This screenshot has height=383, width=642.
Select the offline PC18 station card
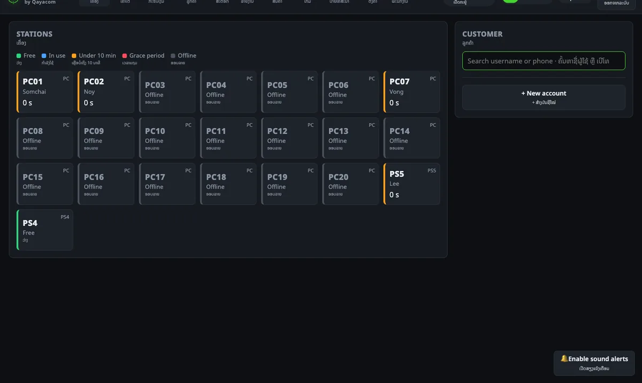(x=228, y=184)
